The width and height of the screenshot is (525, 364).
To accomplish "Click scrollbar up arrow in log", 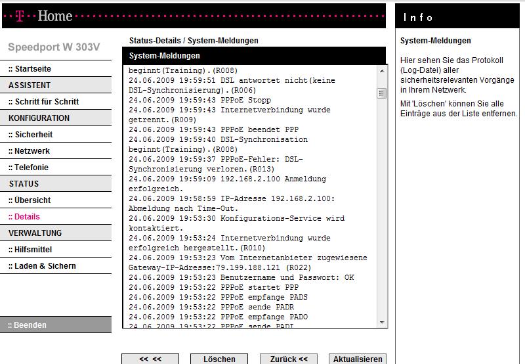I will [382, 71].
